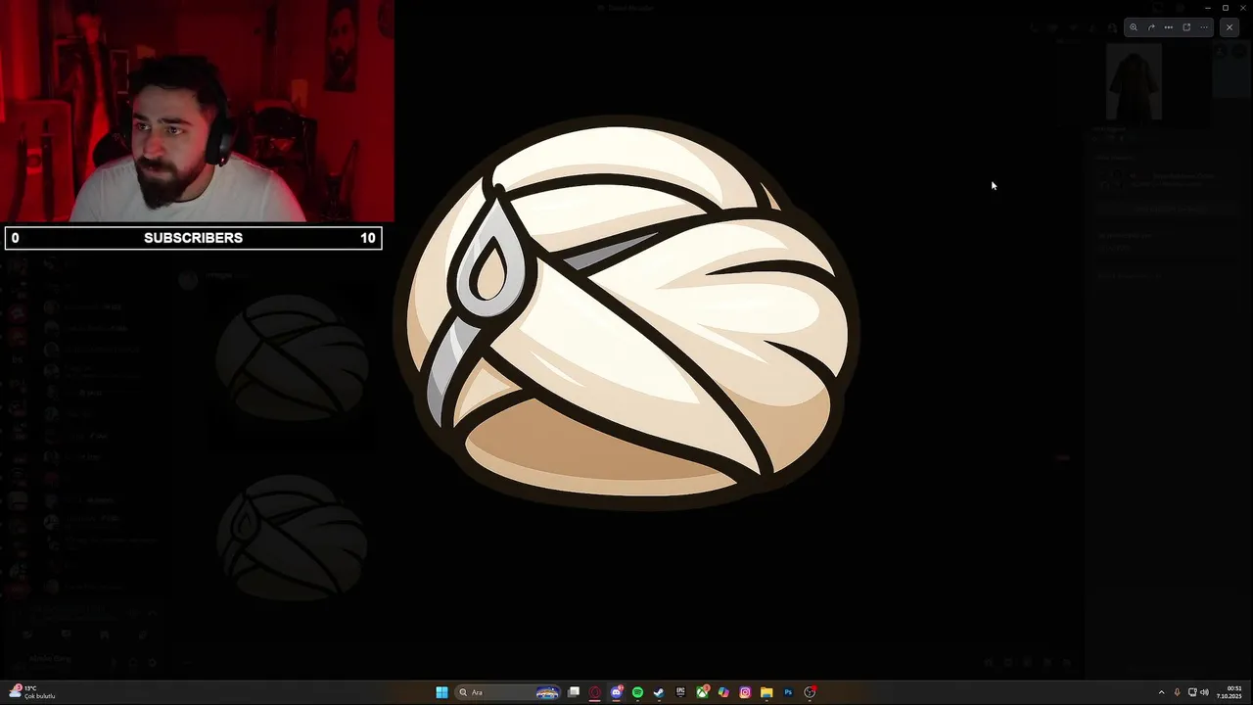Open Instagram from the taskbar
Image resolution: width=1253 pixels, height=705 pixels.
(745, 692)
